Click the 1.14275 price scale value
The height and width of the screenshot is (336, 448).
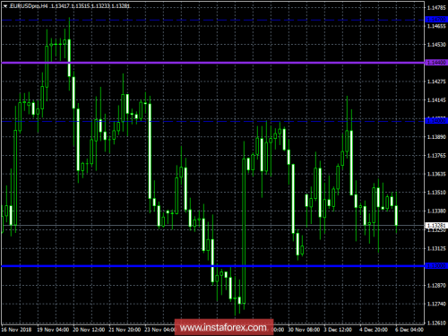click(436, 82)
